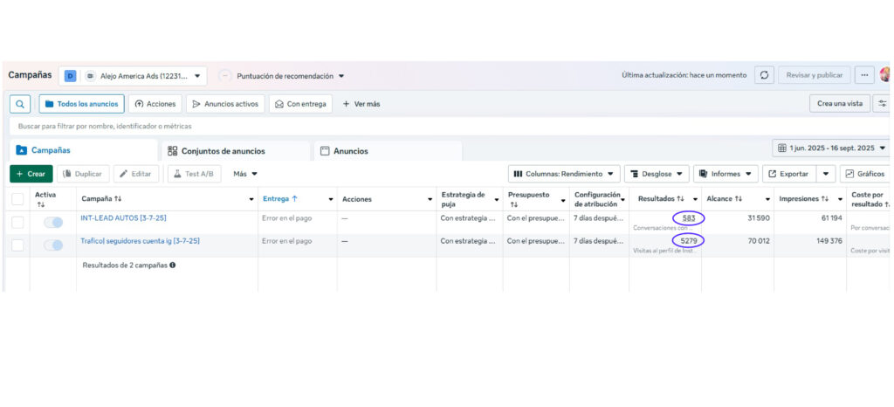894x407 pixels.
Task: Open Gráficos charts panel
Action: tap(863, 174)
